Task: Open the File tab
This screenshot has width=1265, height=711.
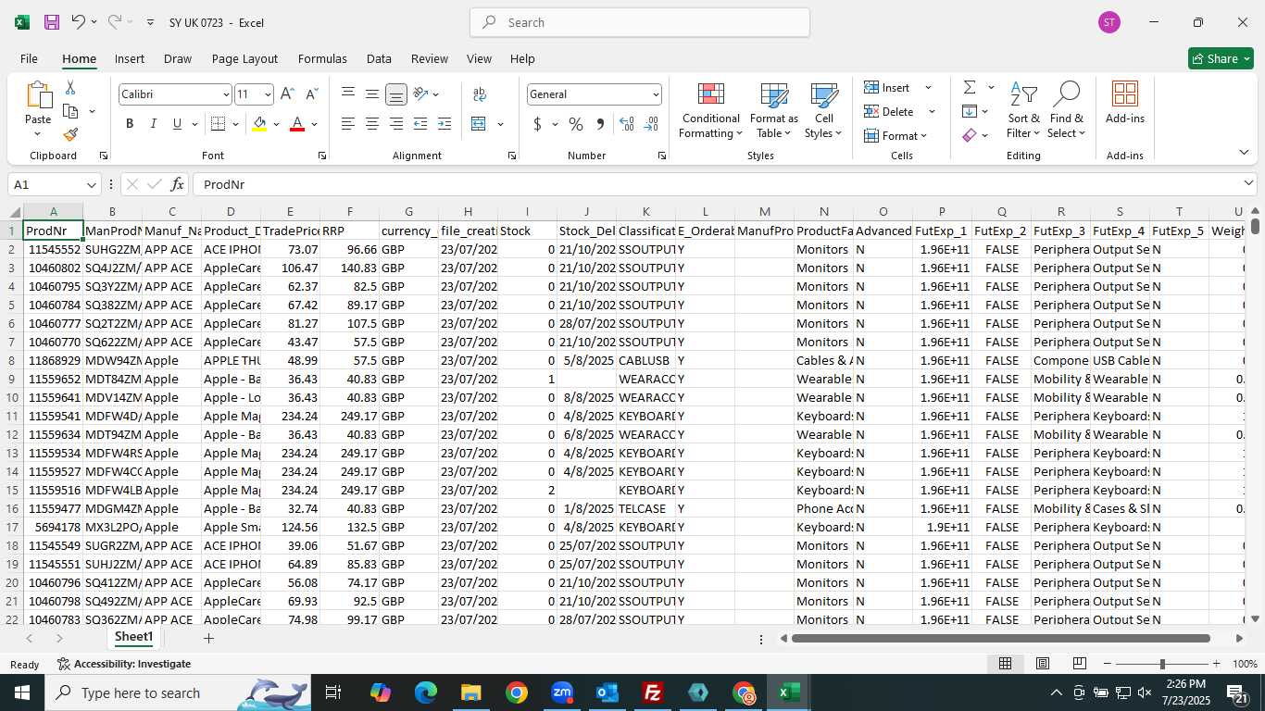Action: tap(29, 58)
